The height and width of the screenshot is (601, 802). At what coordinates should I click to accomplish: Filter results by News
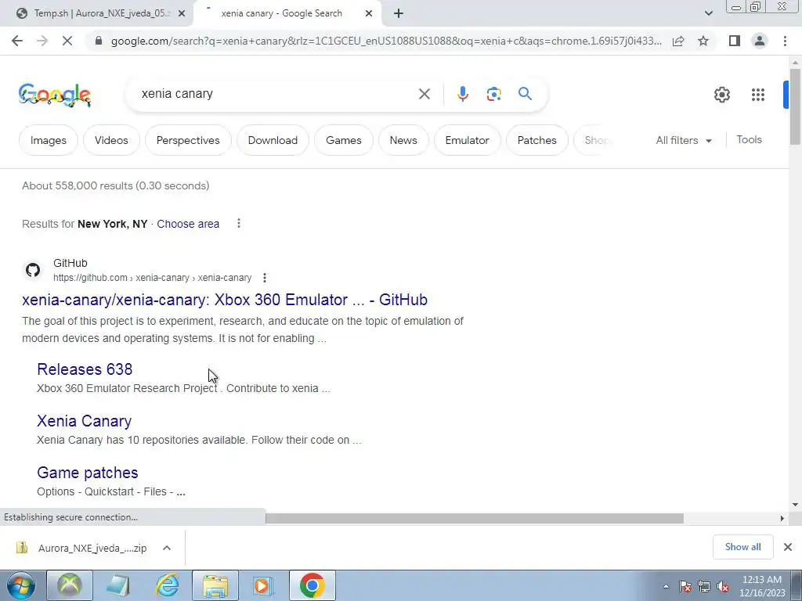tap(403, 140)
